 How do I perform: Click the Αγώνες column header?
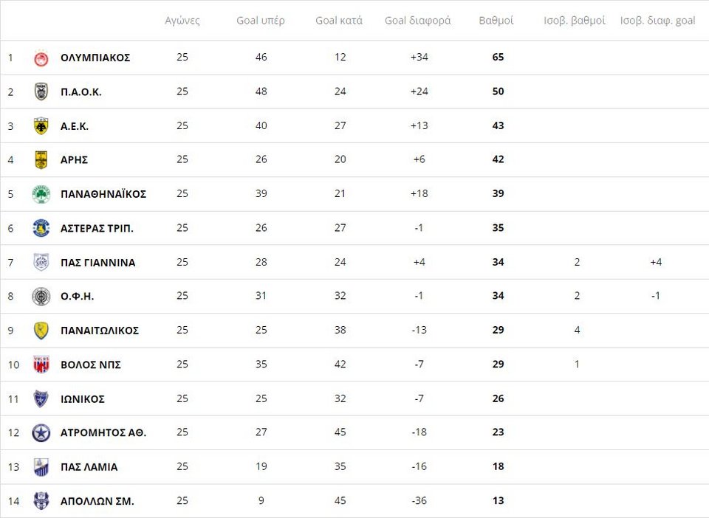tap(182, 21)
